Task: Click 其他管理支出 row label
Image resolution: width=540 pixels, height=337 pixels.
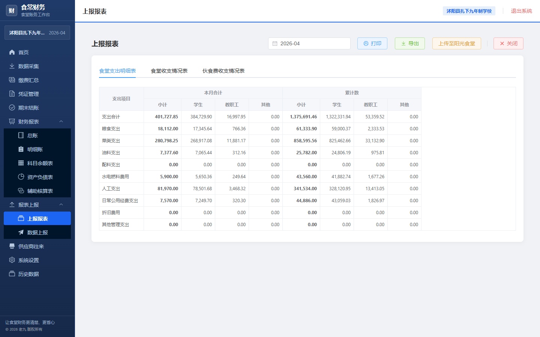Action: (x=115, y=225)
